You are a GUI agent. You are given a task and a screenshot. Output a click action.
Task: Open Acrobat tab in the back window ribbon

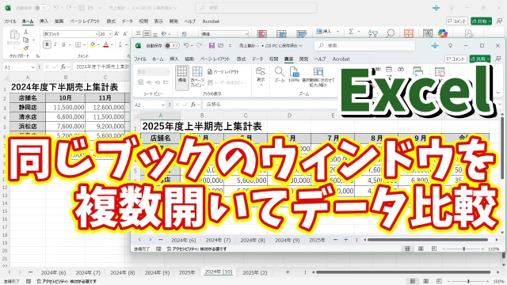pos(211,21)
